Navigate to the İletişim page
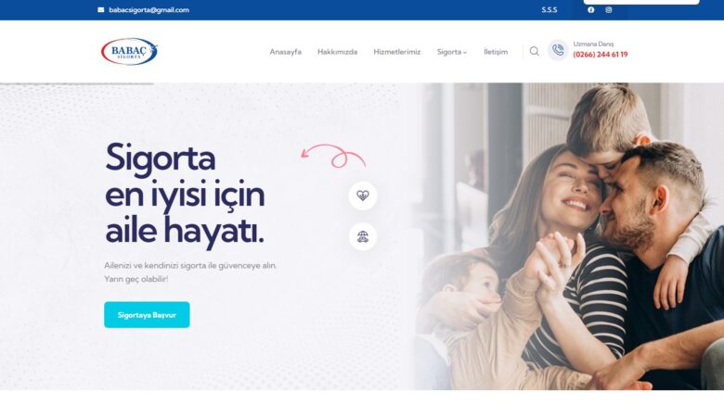This screenshot has width=724, height=417. [496, 52]
